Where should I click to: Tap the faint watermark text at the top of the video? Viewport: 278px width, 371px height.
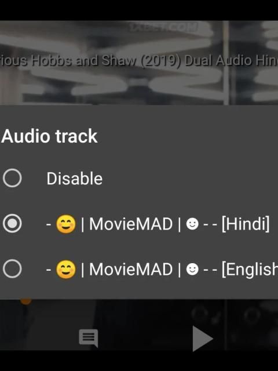[163, 27]
